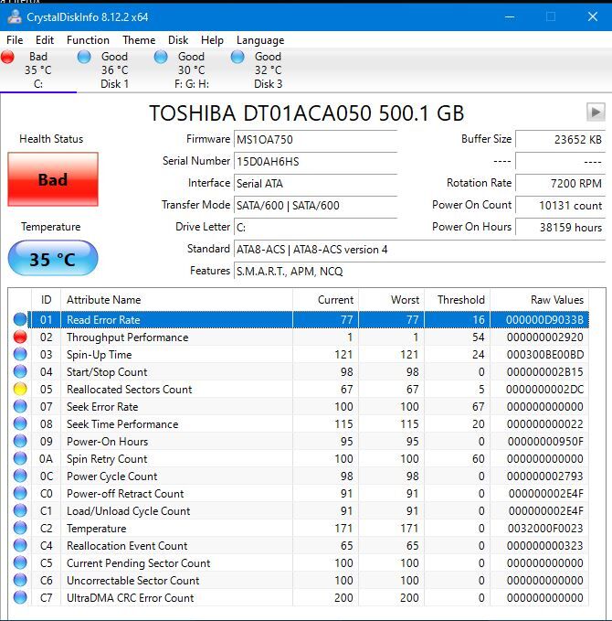Click status orb of Spin Retry Count row

20,458
